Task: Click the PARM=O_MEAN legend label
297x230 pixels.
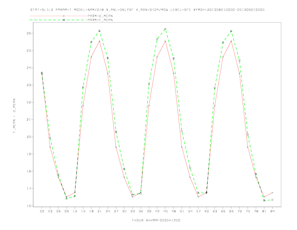Action: tap(100, 16)
